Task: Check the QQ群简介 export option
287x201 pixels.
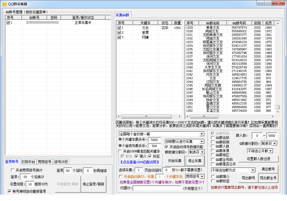Action: point(213,177)
